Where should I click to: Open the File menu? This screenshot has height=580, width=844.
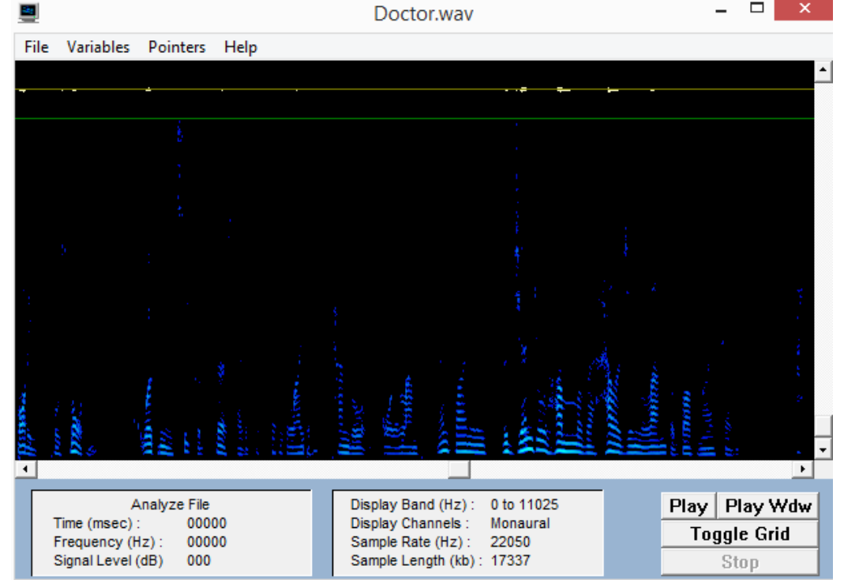tap(36, 47)
